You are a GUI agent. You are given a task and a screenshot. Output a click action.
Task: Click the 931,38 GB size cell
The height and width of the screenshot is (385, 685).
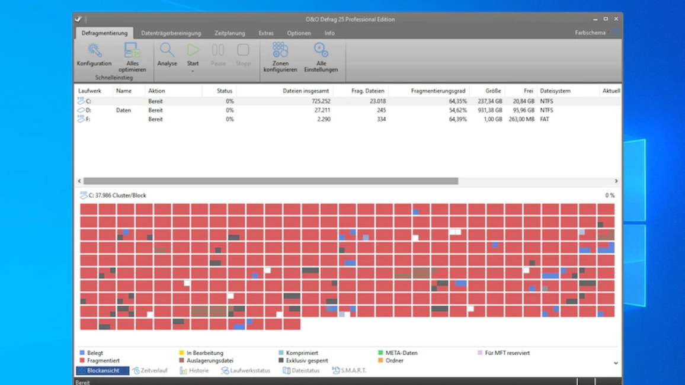point(489,110)
